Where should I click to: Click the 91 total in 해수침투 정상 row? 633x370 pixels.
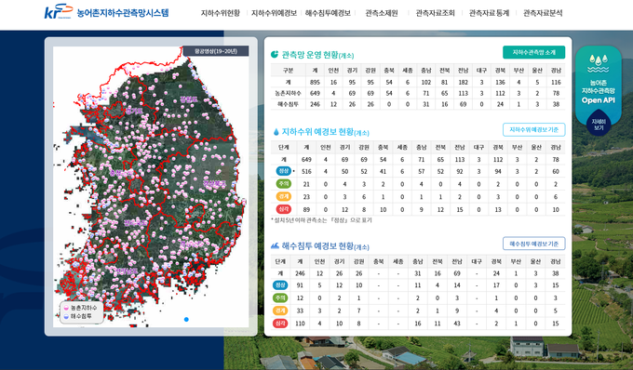click(x=300, y=285)
